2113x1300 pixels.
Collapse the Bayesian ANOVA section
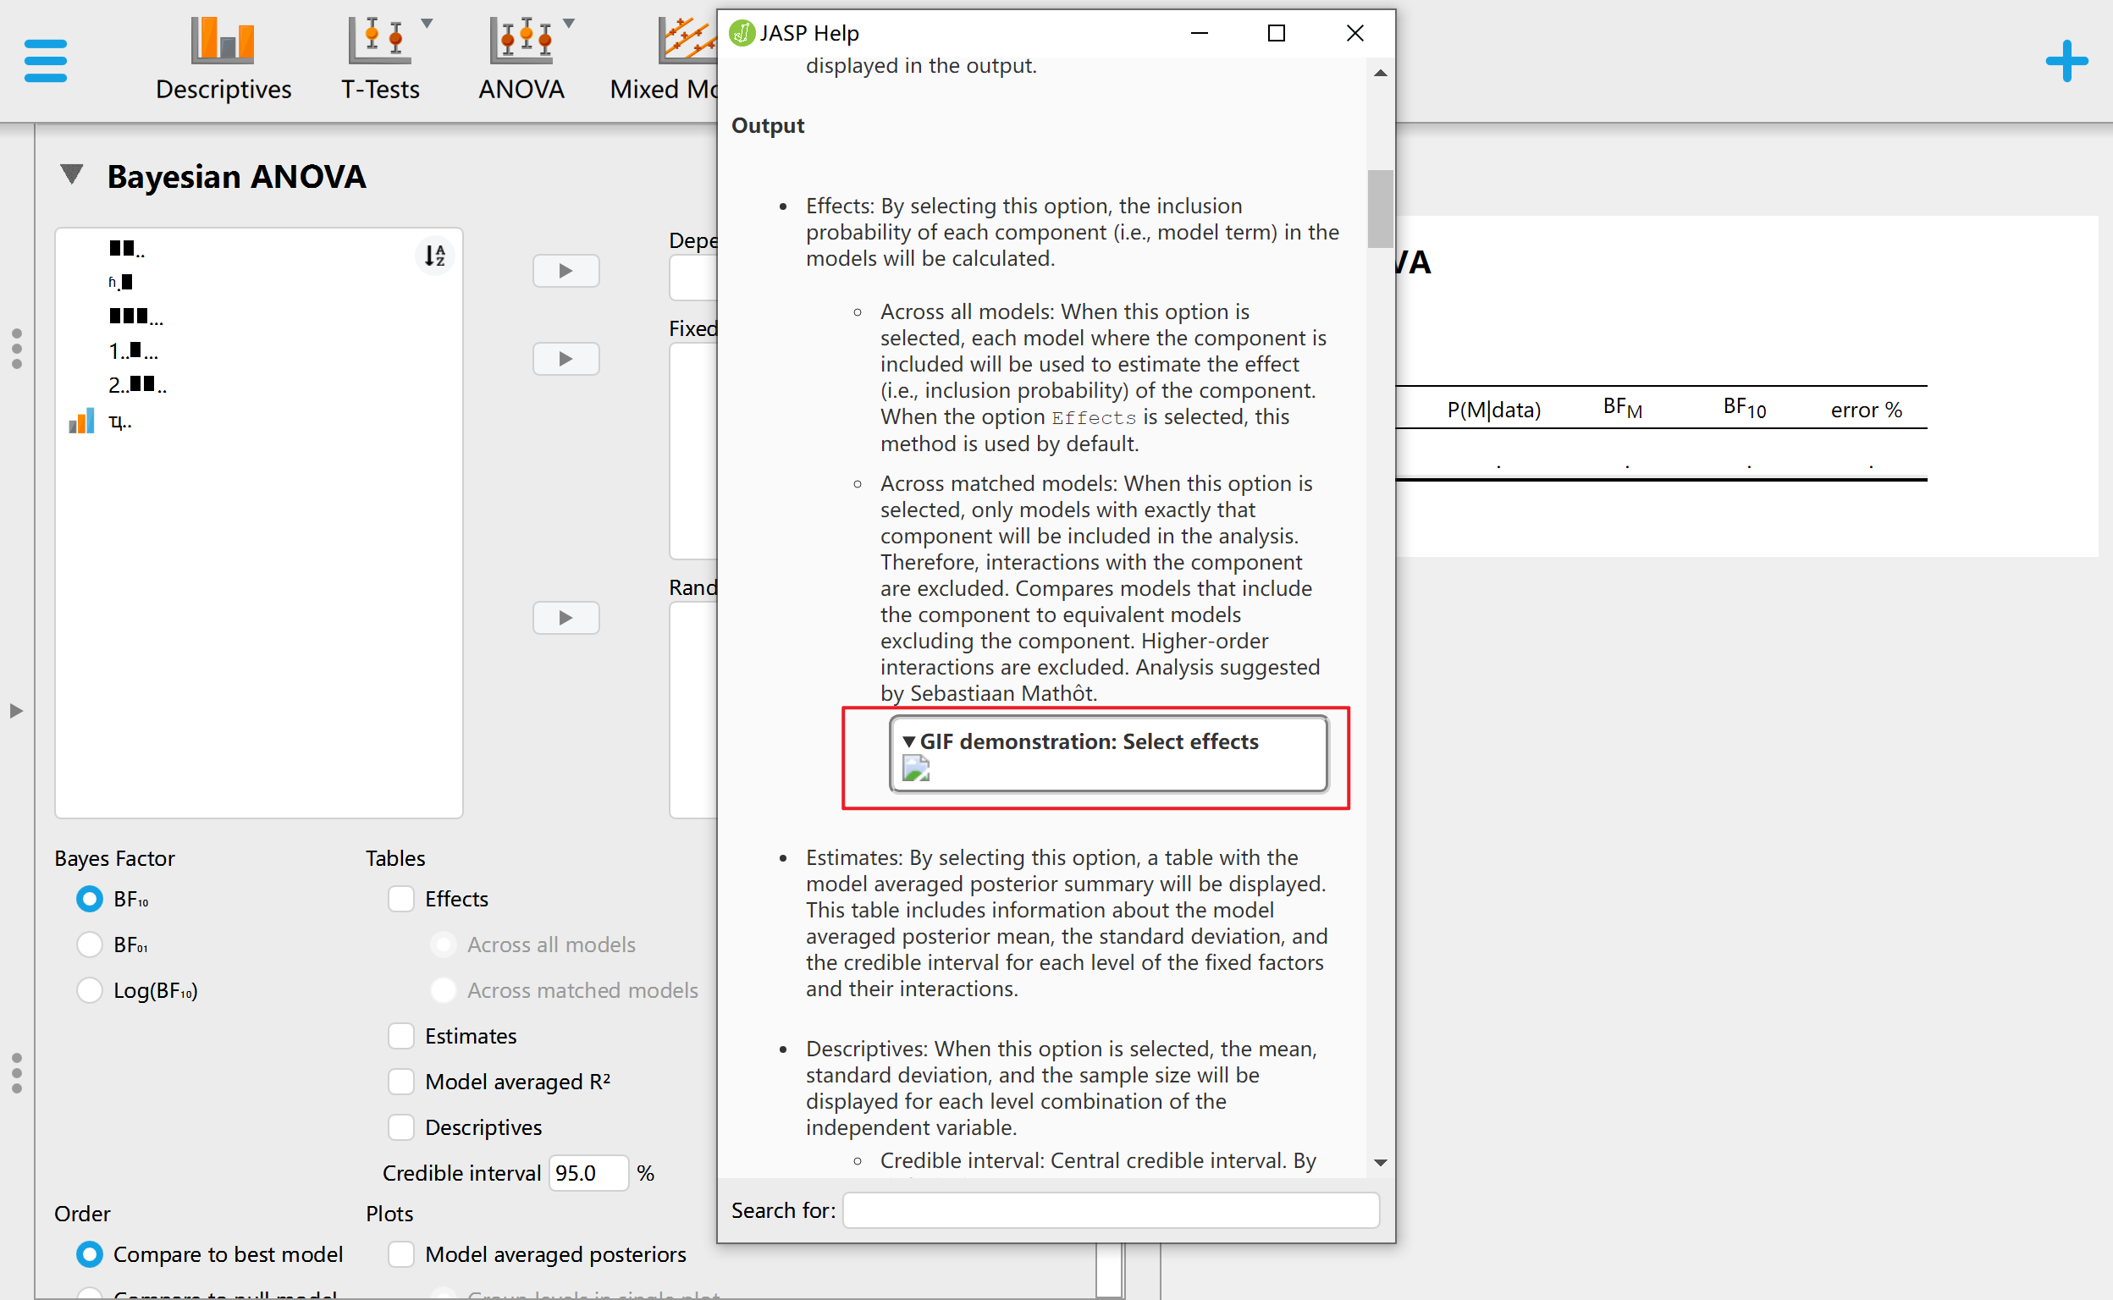[71, 174]
